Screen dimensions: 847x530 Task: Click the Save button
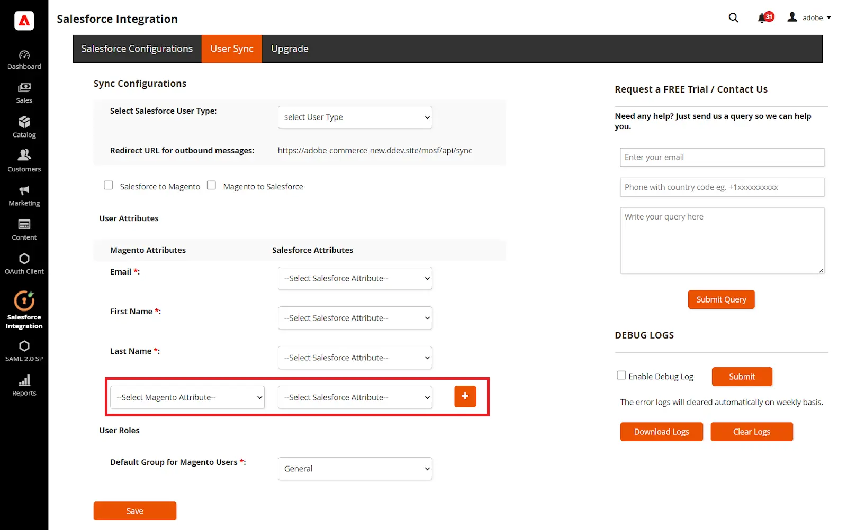click(135, 511)
